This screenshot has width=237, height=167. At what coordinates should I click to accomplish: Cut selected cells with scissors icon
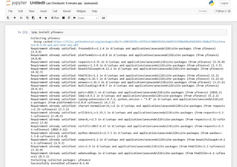[x=21, y=18]
